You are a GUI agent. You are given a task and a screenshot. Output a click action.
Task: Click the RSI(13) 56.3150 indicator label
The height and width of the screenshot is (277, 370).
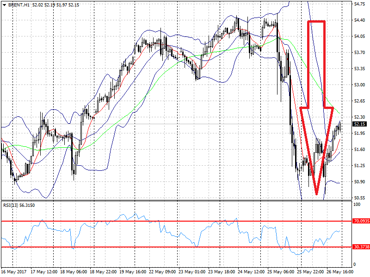(18, 204)
